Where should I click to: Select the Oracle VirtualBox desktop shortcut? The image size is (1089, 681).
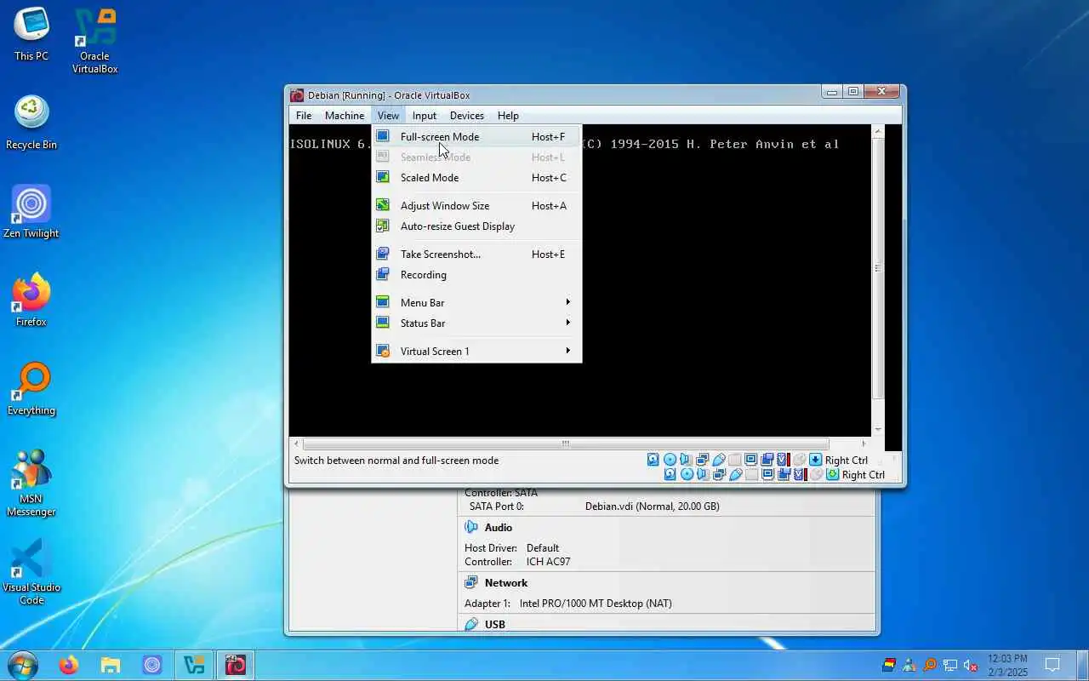click(x=95, y=41)
